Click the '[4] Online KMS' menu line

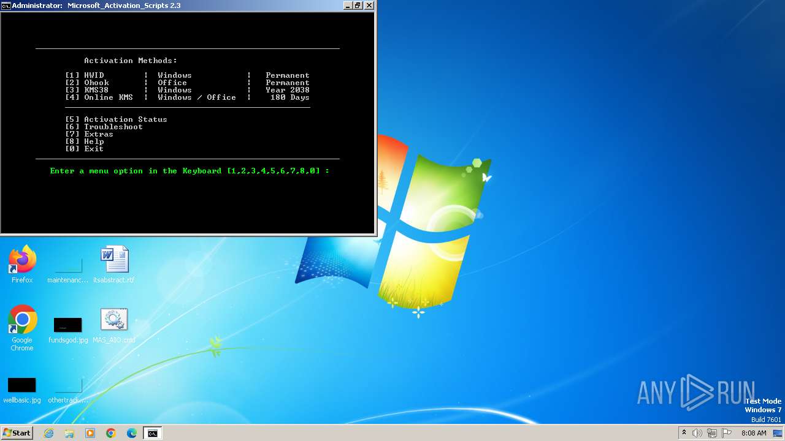[x=187, y=97]
